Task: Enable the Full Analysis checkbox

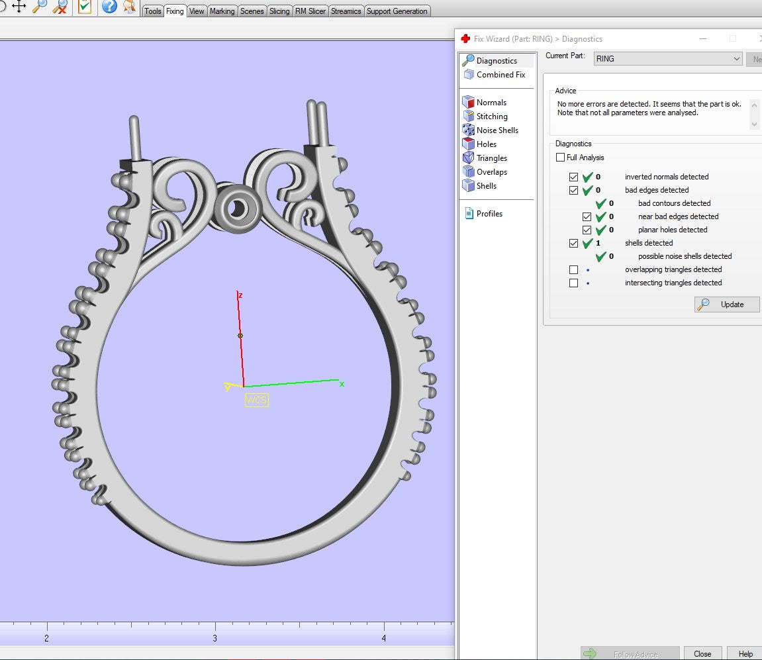Action: click(561, 158)
